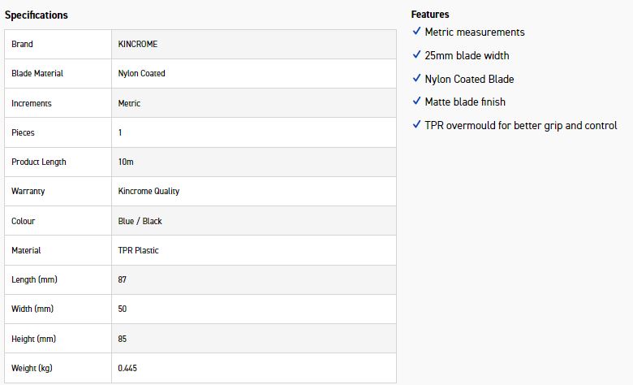This screenshot has height=385, width=633.
Task: Click the Nylon Coated value cell
Action: coord(141,73)
